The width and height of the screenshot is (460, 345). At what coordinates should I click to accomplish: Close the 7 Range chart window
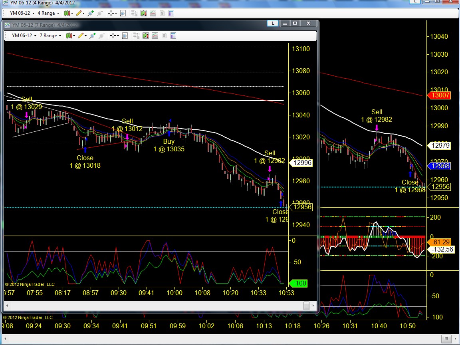308,23
